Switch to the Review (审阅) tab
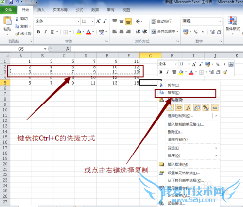The height and width of the screenshot is (207, 243). (111, 10)
